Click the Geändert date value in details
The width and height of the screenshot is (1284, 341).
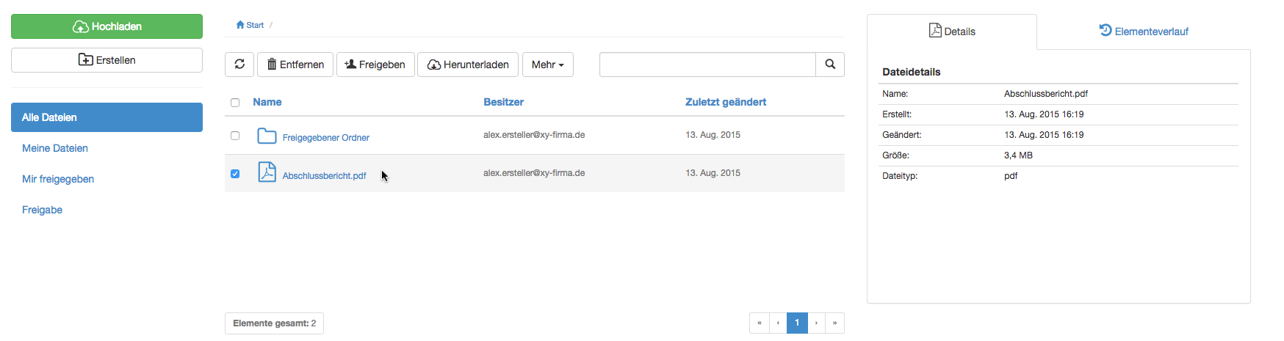(1044, 135)
